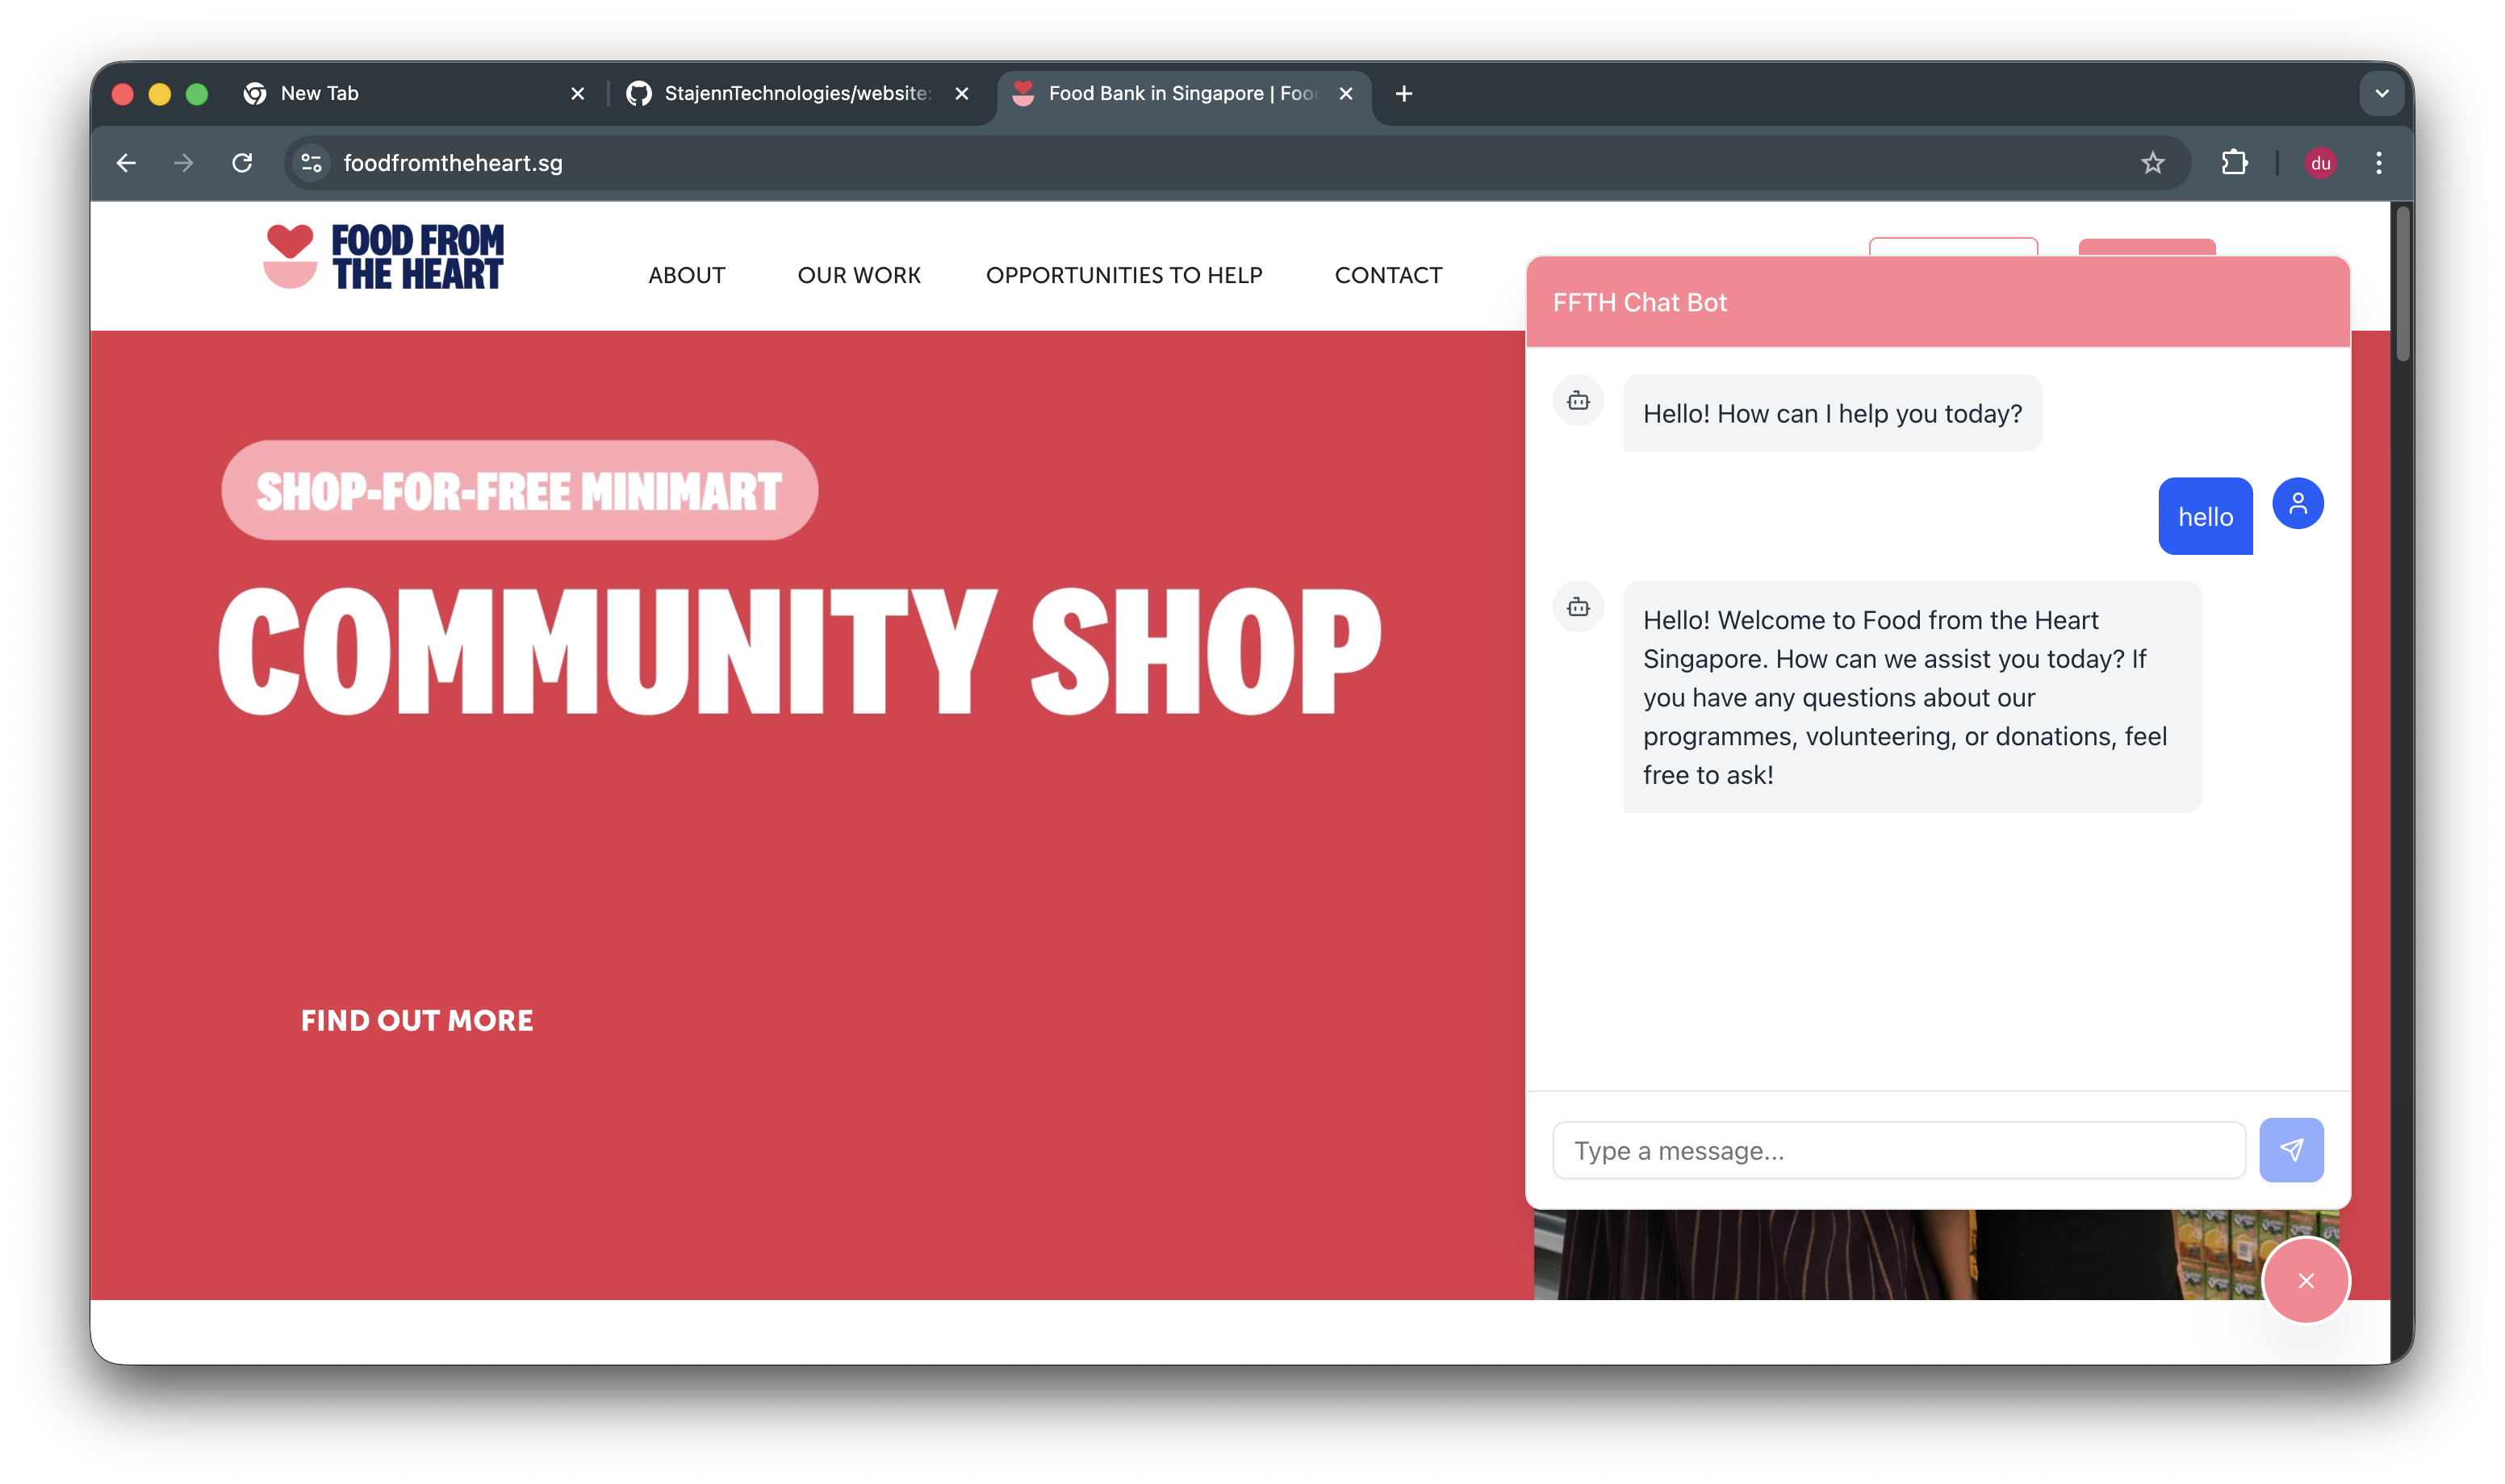The image size is (2505, 1484).
Task: Click the user avatar next to 'hello'
Action: [x=2298, y=503]
